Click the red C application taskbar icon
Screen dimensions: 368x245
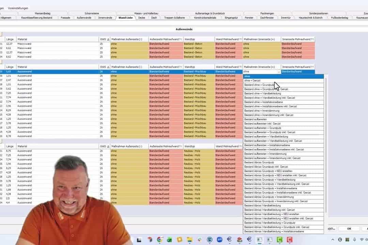(x=290, y=240)
